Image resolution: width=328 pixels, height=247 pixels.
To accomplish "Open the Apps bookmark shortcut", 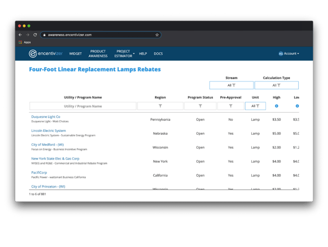I will [x=25, y=42].
